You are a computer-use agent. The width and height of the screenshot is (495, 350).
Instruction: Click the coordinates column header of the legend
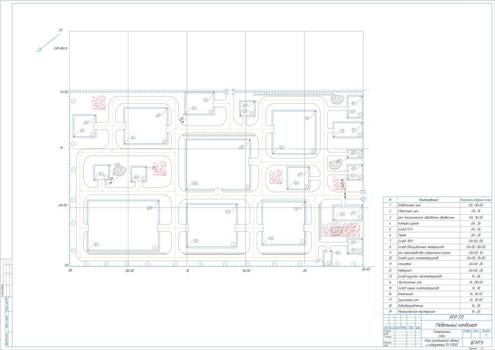click(476, 200)
